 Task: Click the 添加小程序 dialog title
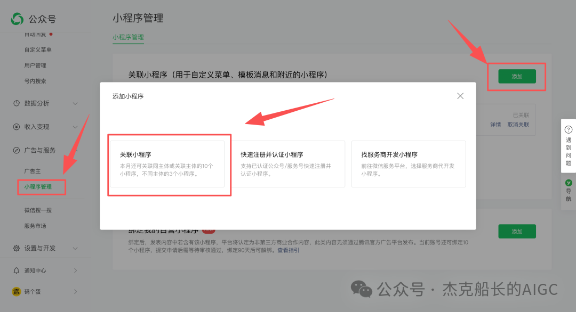128,96
